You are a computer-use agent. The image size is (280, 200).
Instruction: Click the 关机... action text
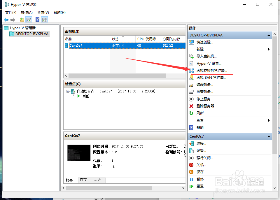[x=202, y=165]
